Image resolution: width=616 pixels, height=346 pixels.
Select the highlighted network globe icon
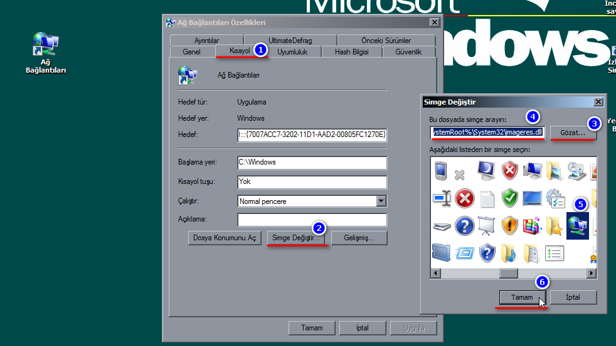pos(578,226)
